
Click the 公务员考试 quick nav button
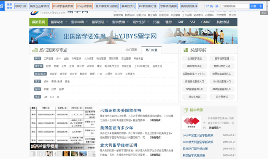click(222, 97)
